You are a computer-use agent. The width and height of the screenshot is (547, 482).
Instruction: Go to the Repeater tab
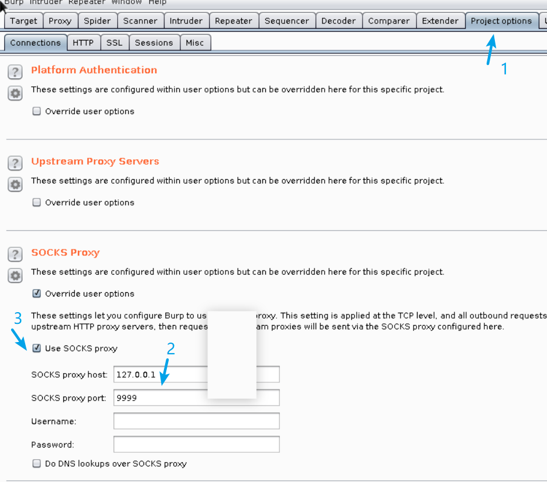233,21
